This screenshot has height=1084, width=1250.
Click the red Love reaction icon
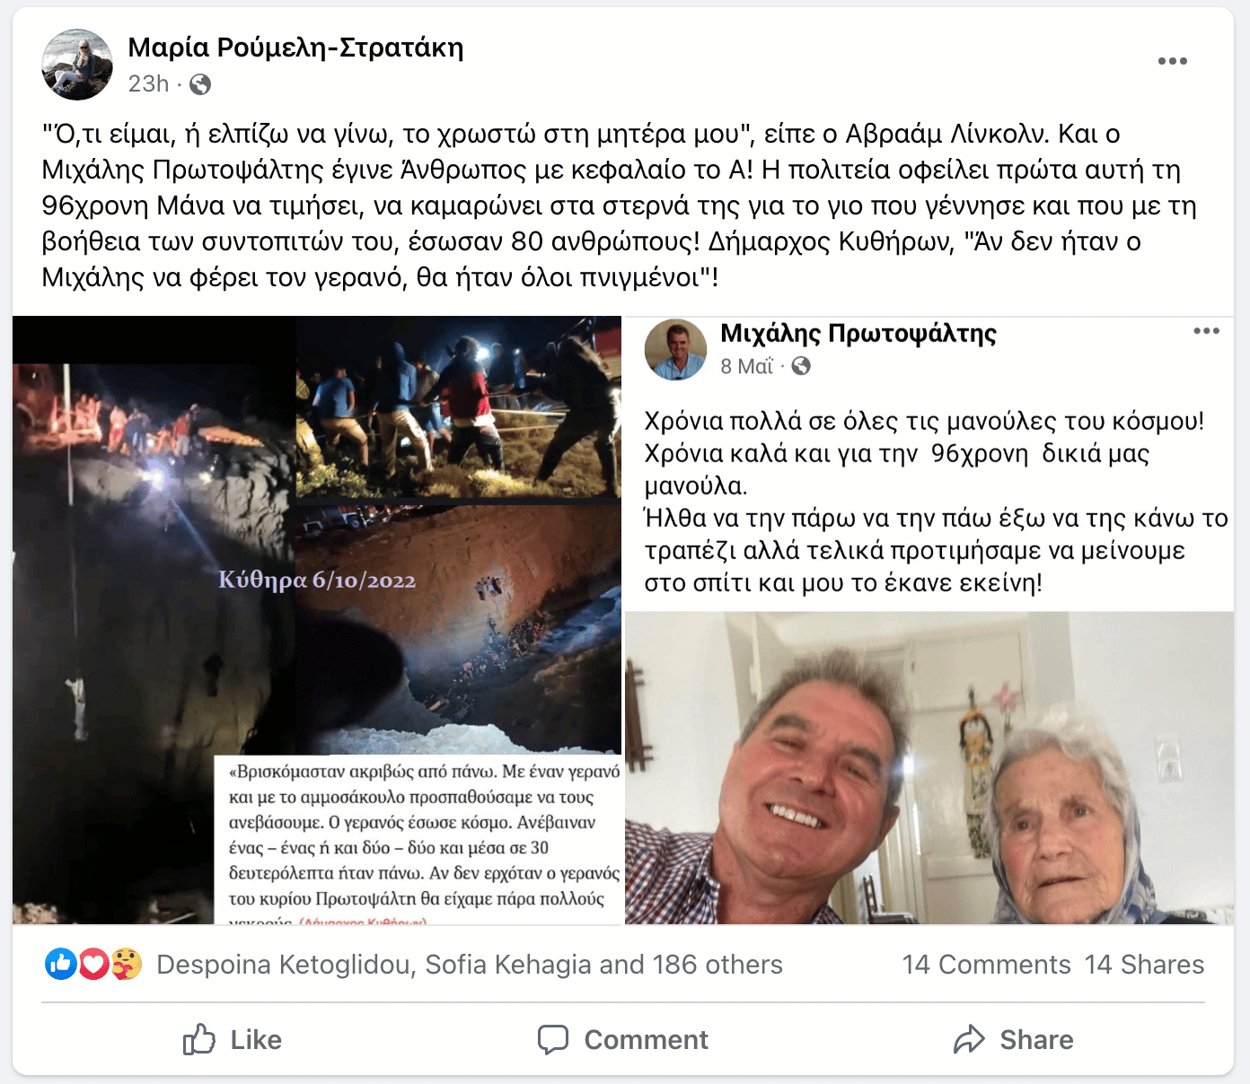tap(93, 965)
